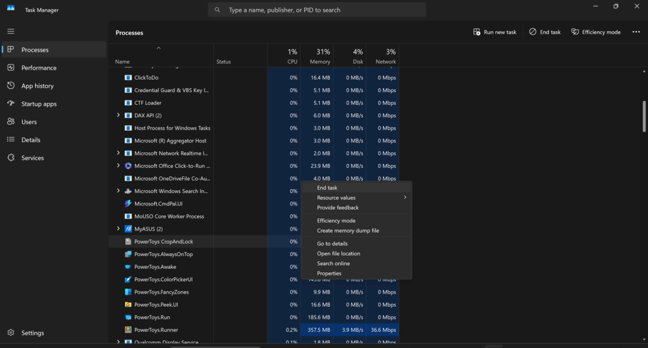Click the Performance sidebar icon
Image resolution: width=648 pixels, height=348 pixels.
11,67
